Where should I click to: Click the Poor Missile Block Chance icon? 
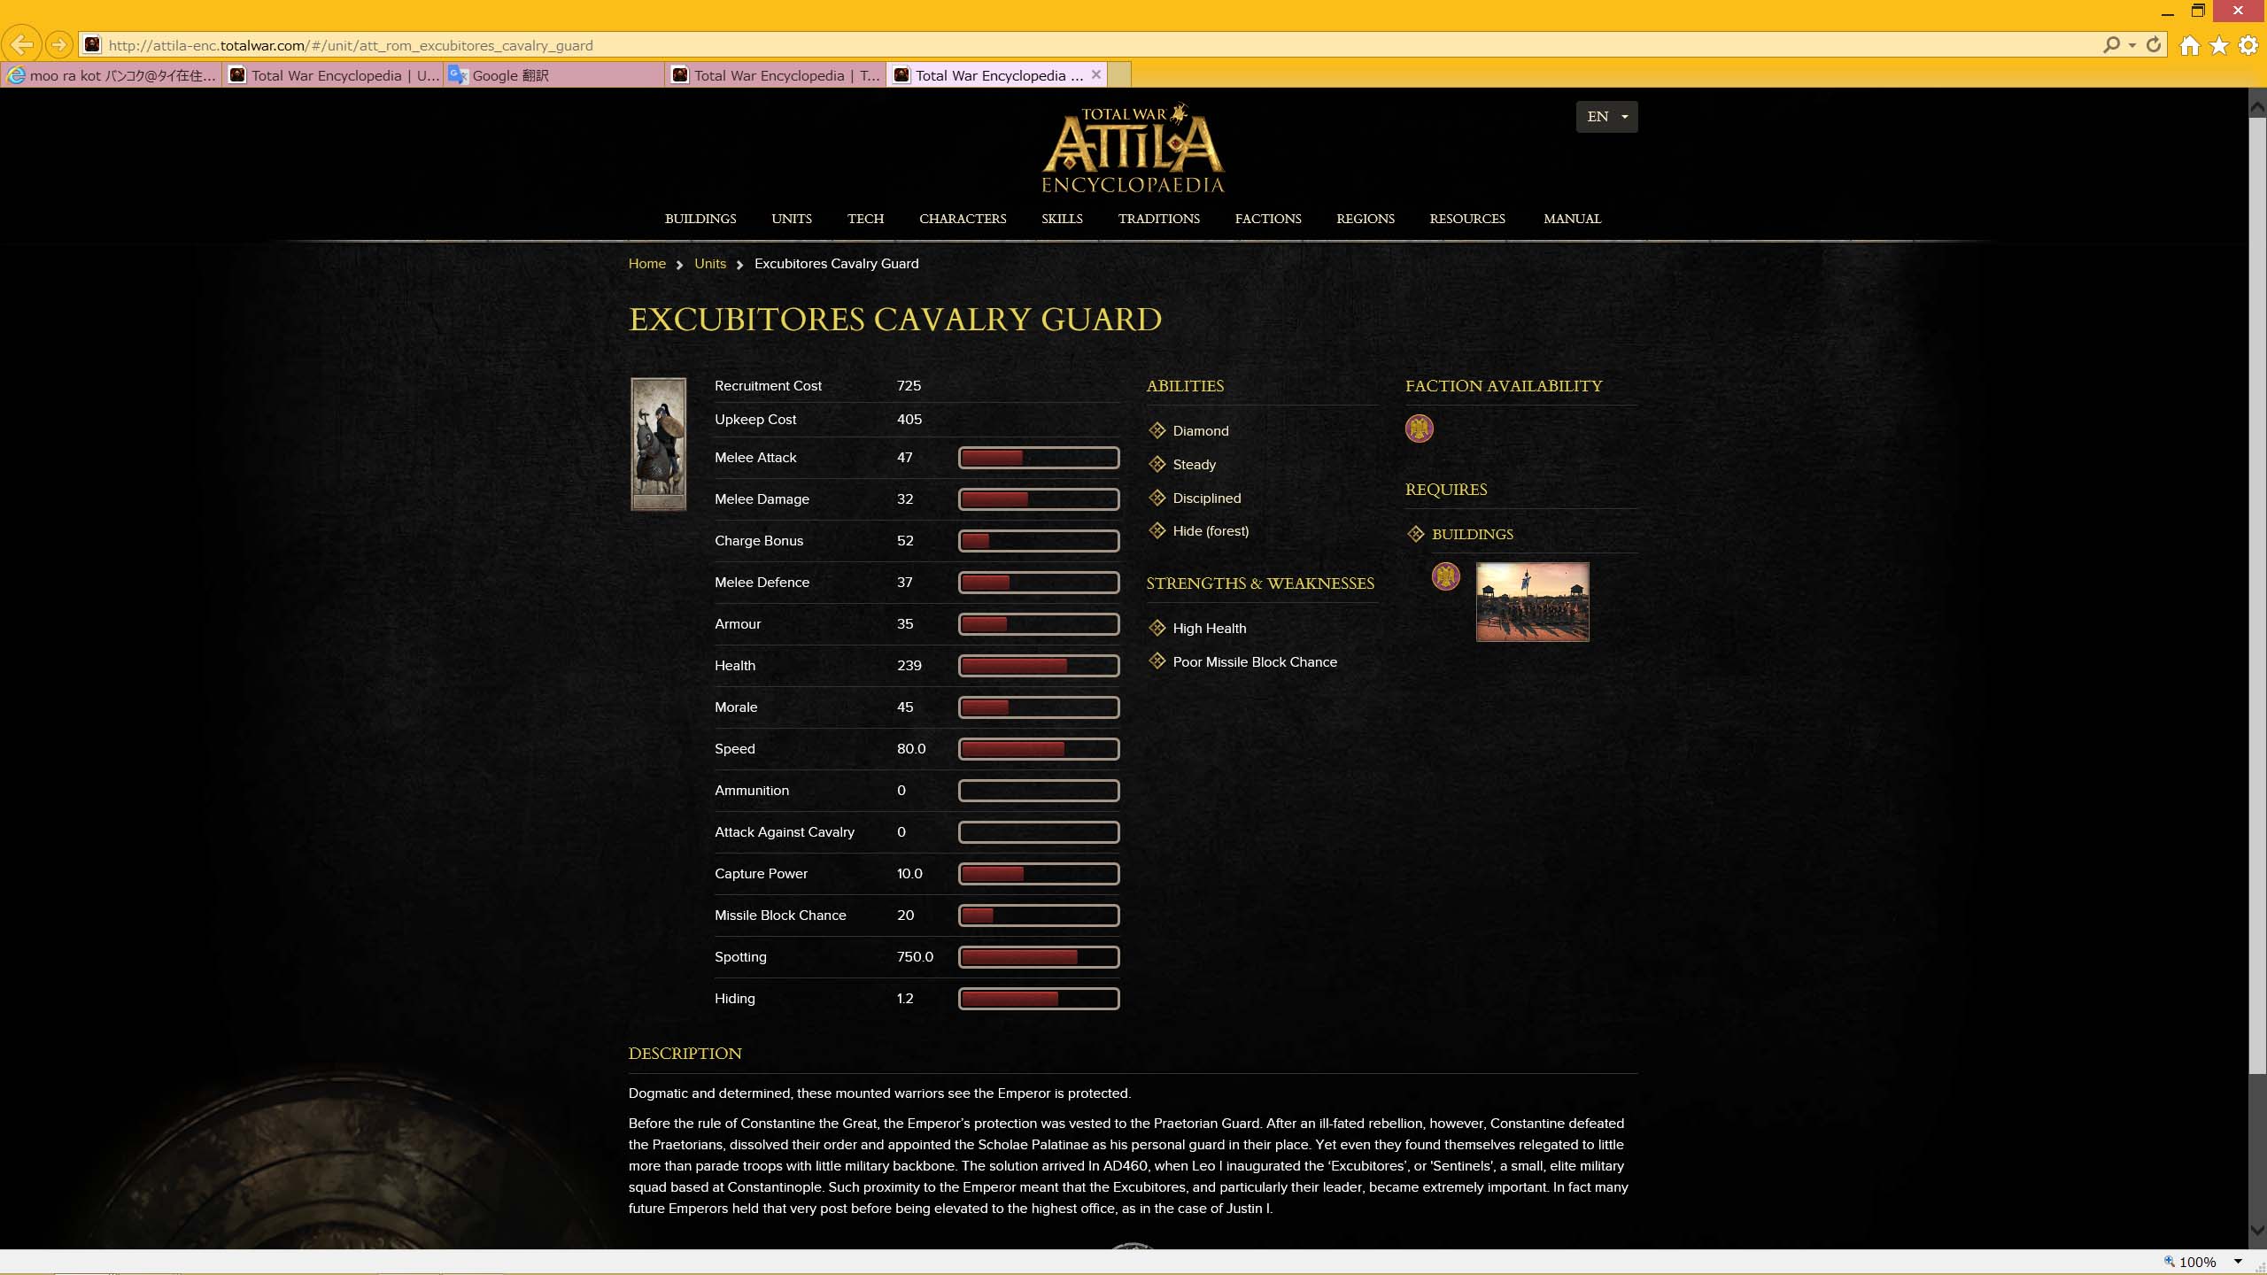point(1157,661)
